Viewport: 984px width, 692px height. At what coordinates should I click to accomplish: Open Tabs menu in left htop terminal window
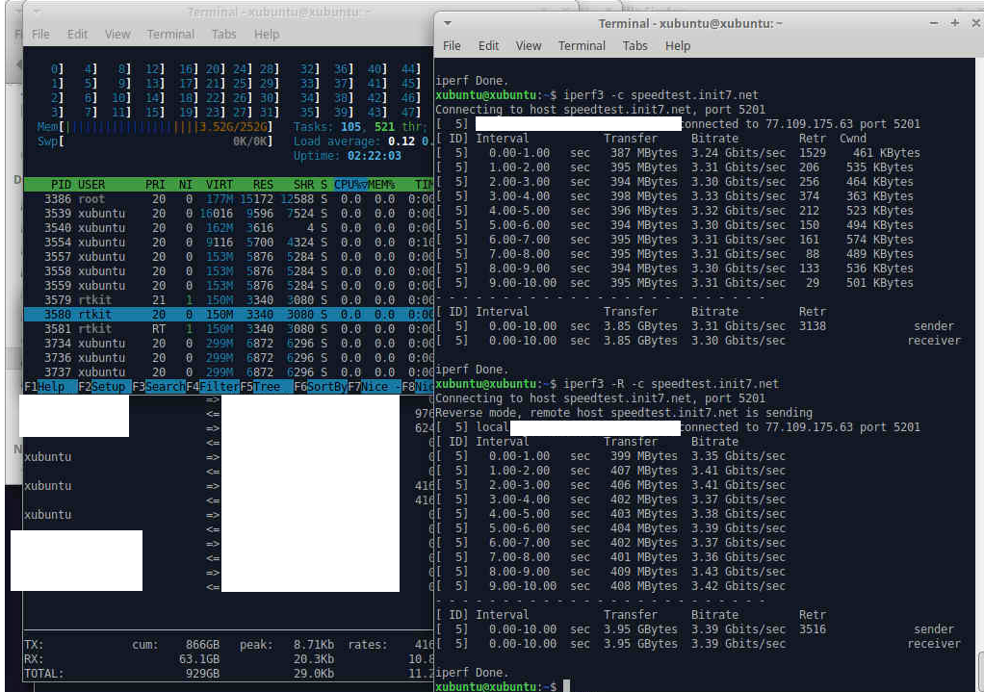pos(224,34)
